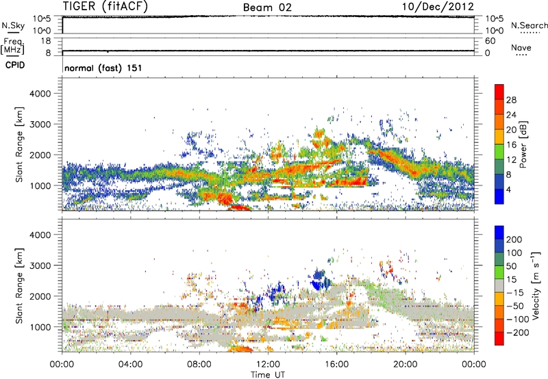Click the '15' label on velocity colorbar

click(x=511, y=279)
